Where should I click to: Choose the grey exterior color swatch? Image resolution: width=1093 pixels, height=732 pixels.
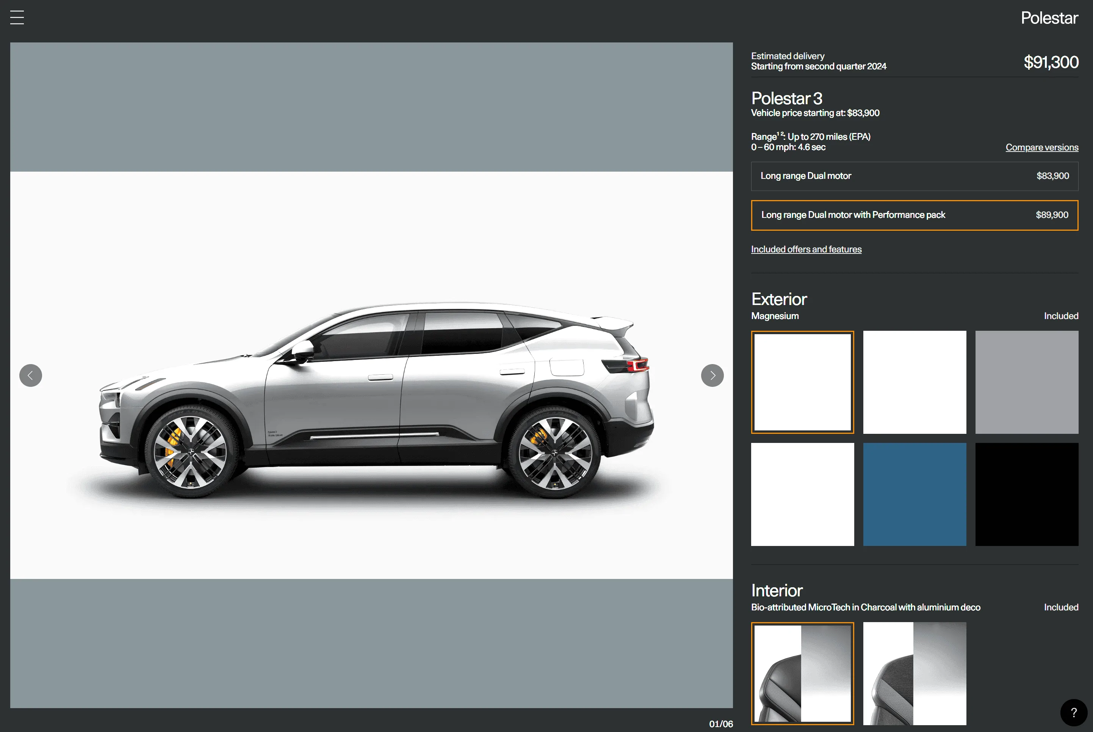click(x=1027, y=382)
